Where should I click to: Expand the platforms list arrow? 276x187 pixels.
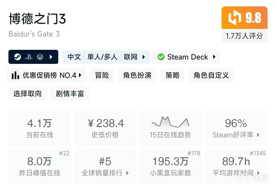pos(51,57)
